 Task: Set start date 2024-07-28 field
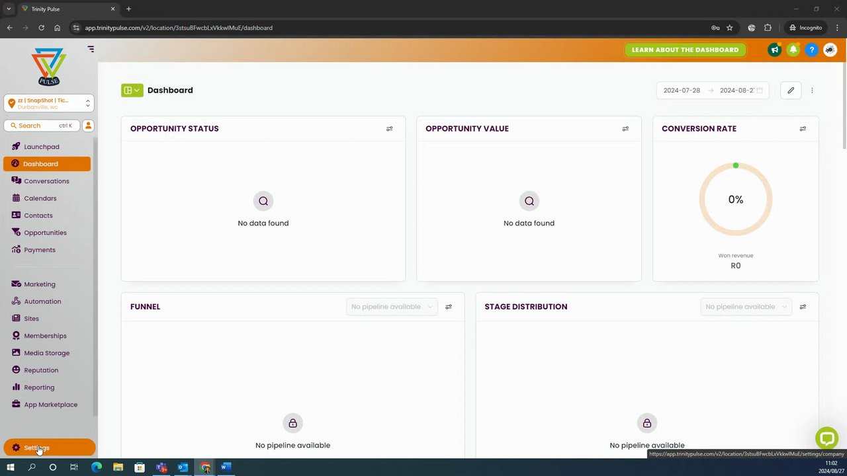[x=682, y=91]
